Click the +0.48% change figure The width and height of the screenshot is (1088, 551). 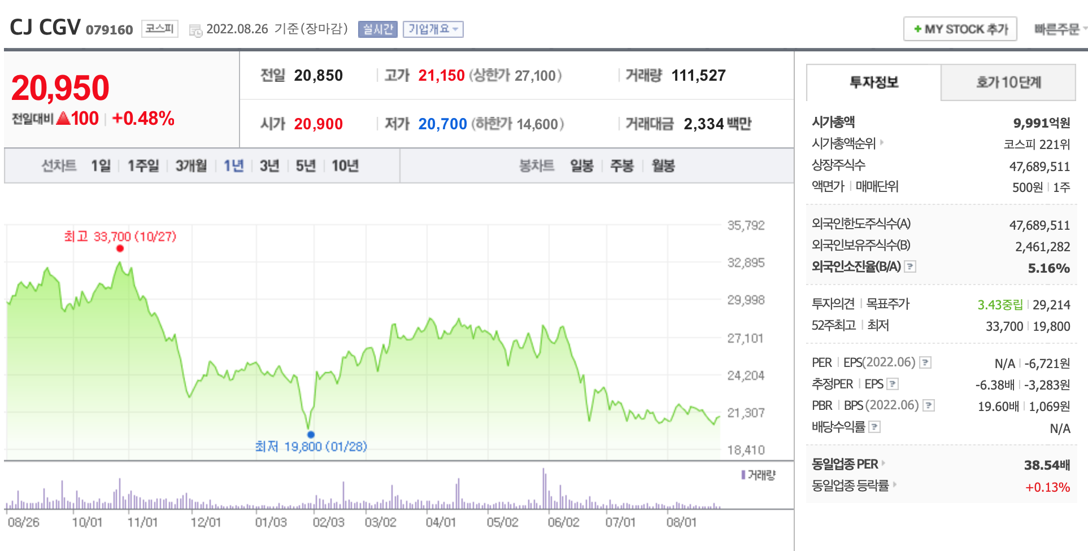[143, 119]
